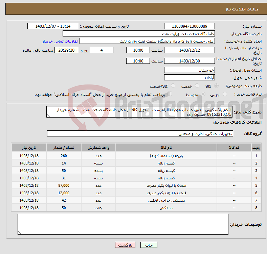Screen dimensions: 267x254
Task: Click item name دستکش in row 8
Action: tap(166, 208)
